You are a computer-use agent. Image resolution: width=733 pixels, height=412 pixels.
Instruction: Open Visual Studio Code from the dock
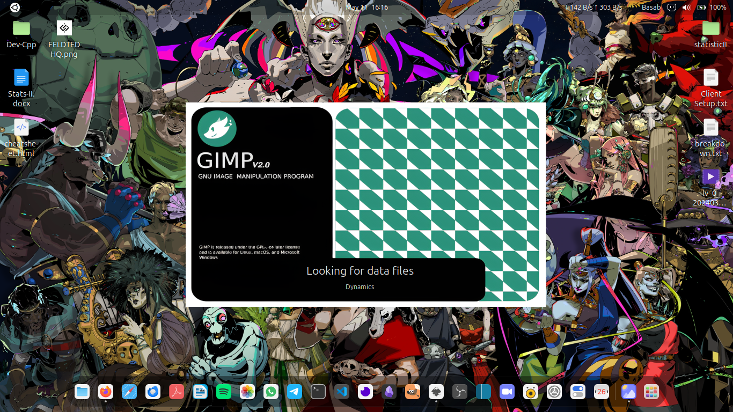[x=342, y=392]
